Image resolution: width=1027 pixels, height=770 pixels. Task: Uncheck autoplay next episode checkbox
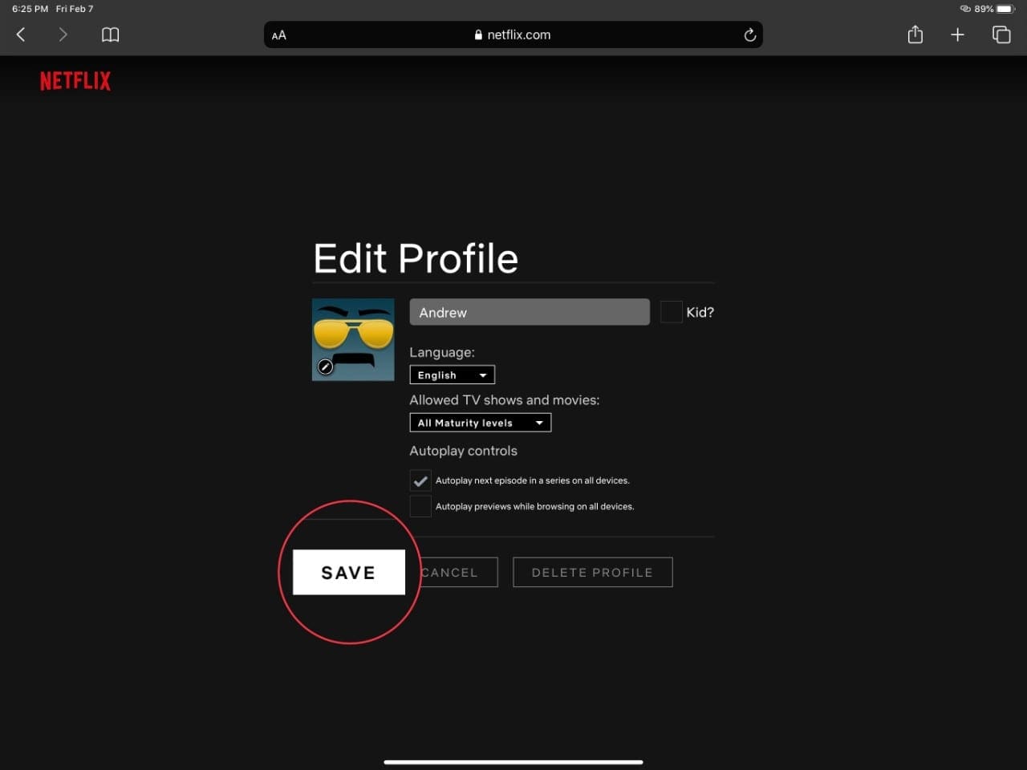pyautogui.click(x=420, y=480)
